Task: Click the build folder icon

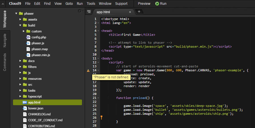Action: pos(25,25)
